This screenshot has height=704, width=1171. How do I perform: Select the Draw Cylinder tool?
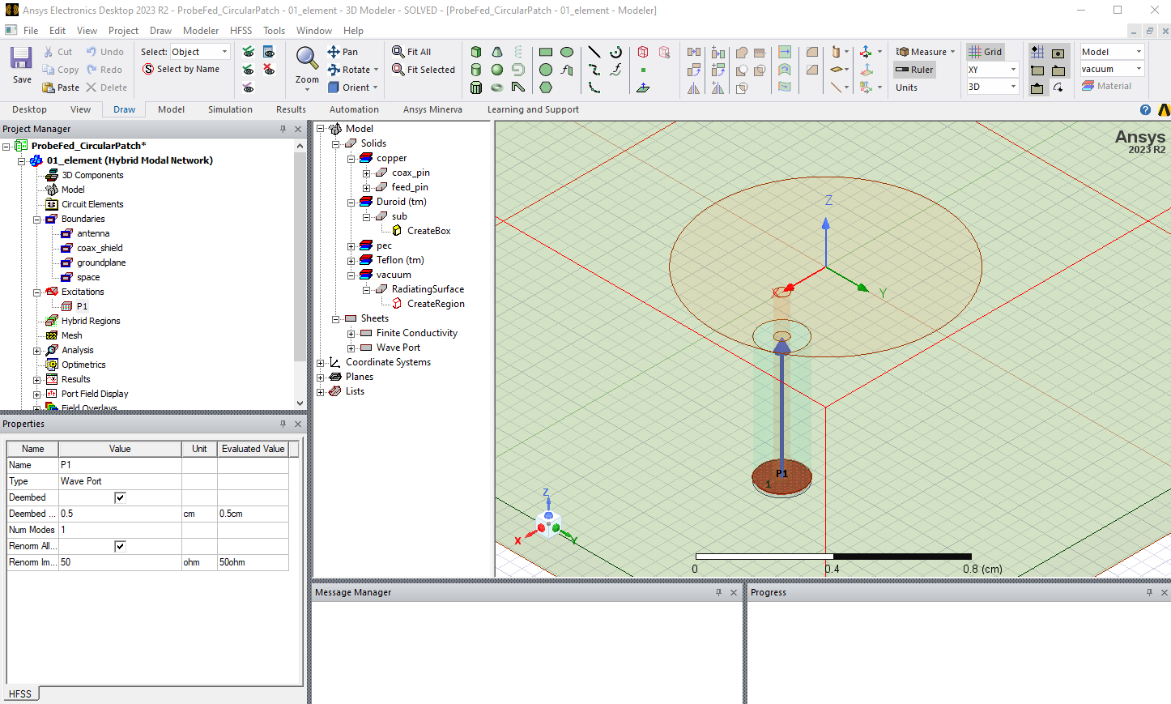(x=475, y=70)
